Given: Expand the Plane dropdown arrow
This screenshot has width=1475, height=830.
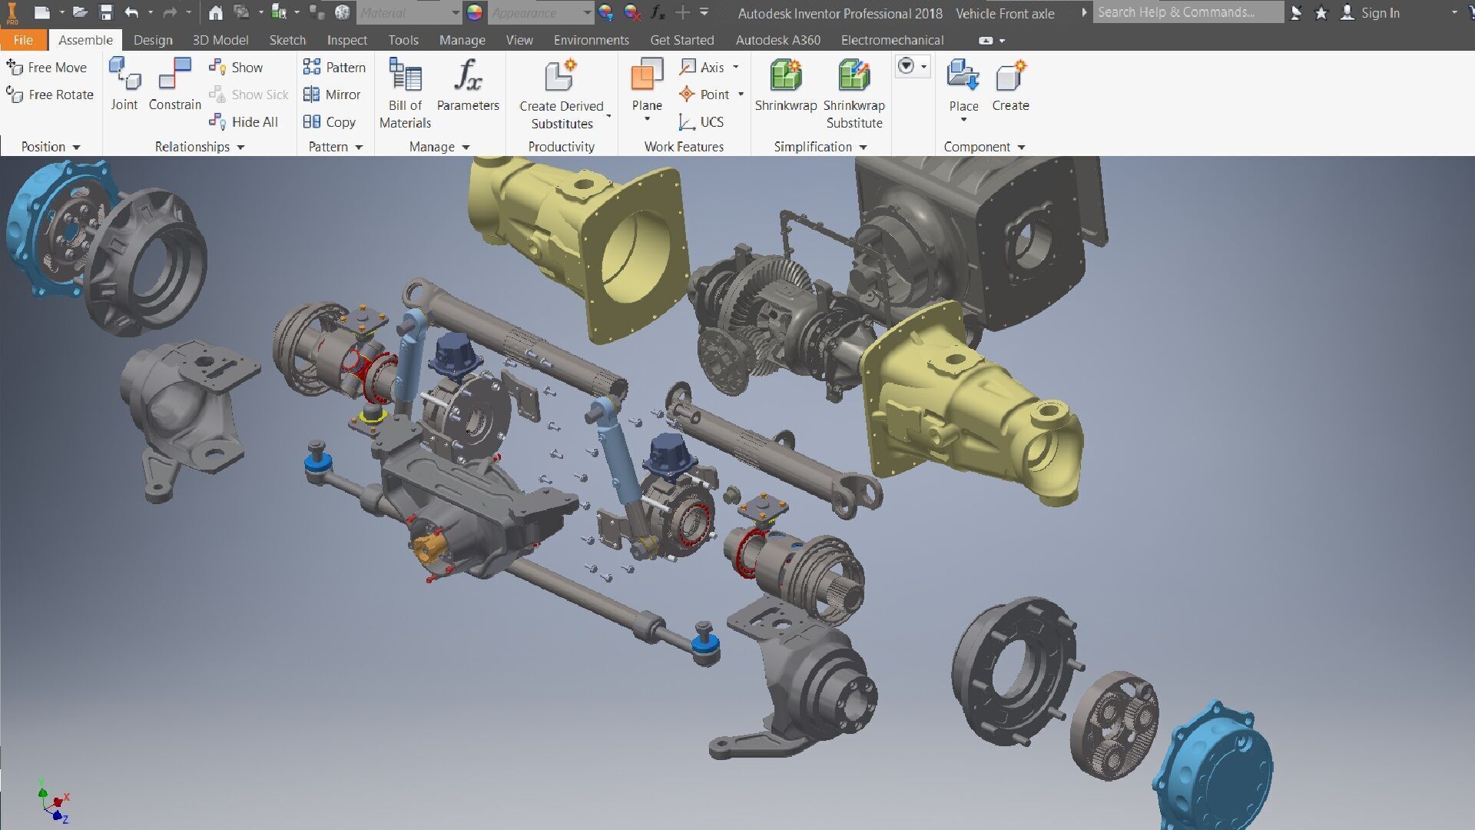Looking at the screenshot, I should (x=647, y=119).
